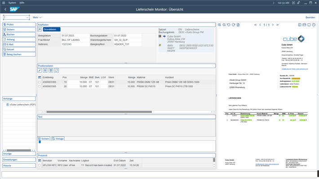Click the Belegdatum field 01.07.2022
319x179 pixels.
[75, 35]
